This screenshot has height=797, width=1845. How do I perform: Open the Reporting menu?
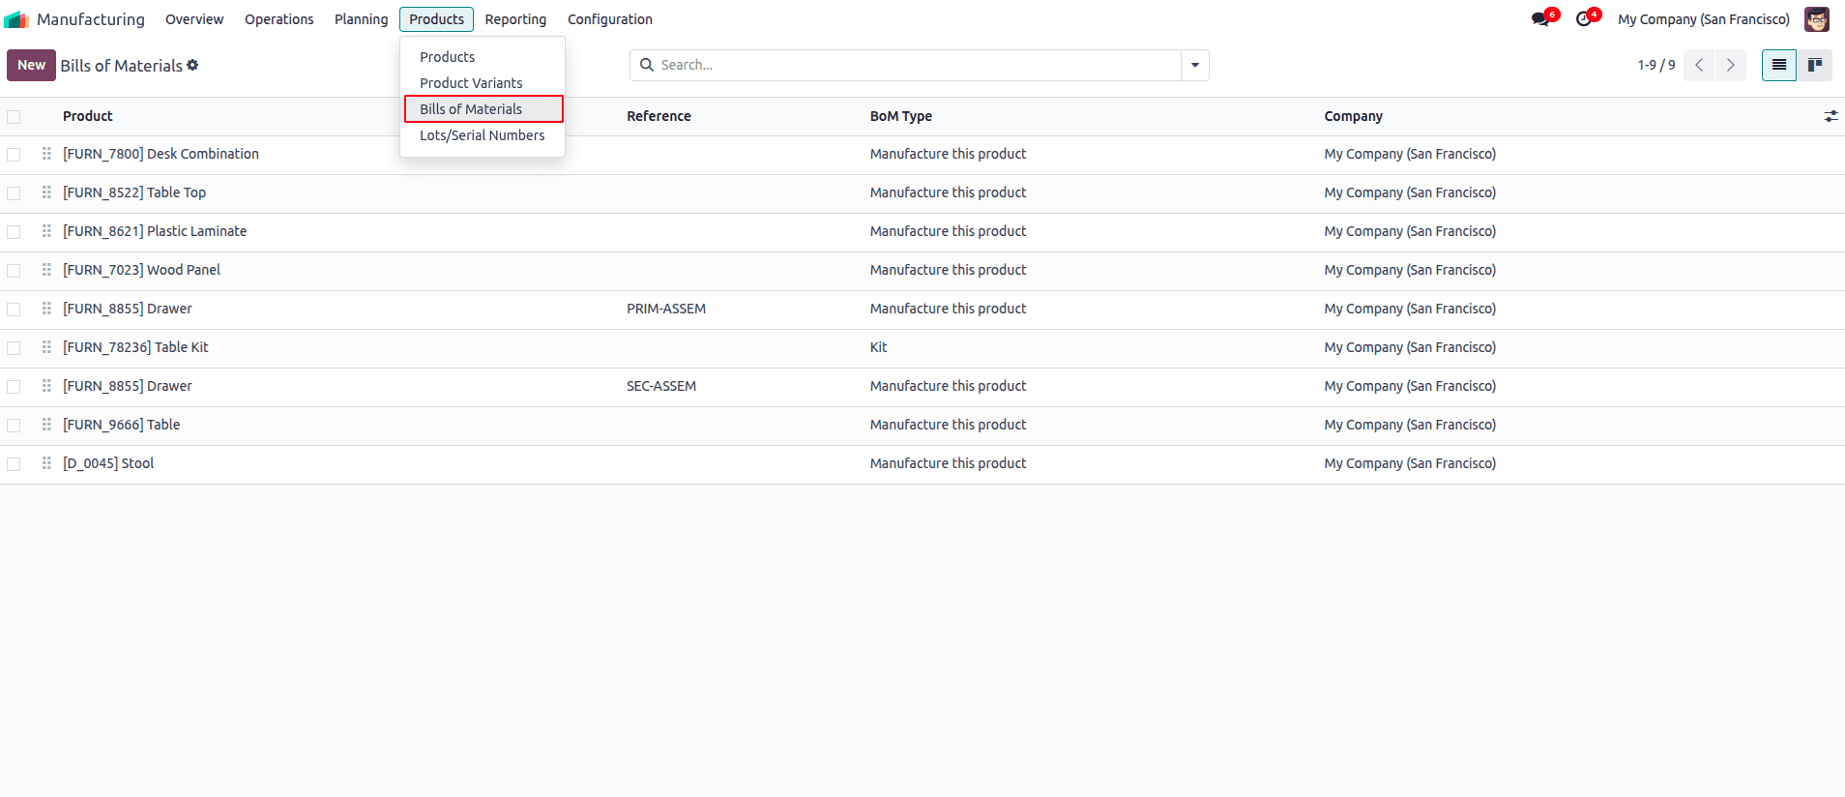[515, 19]
